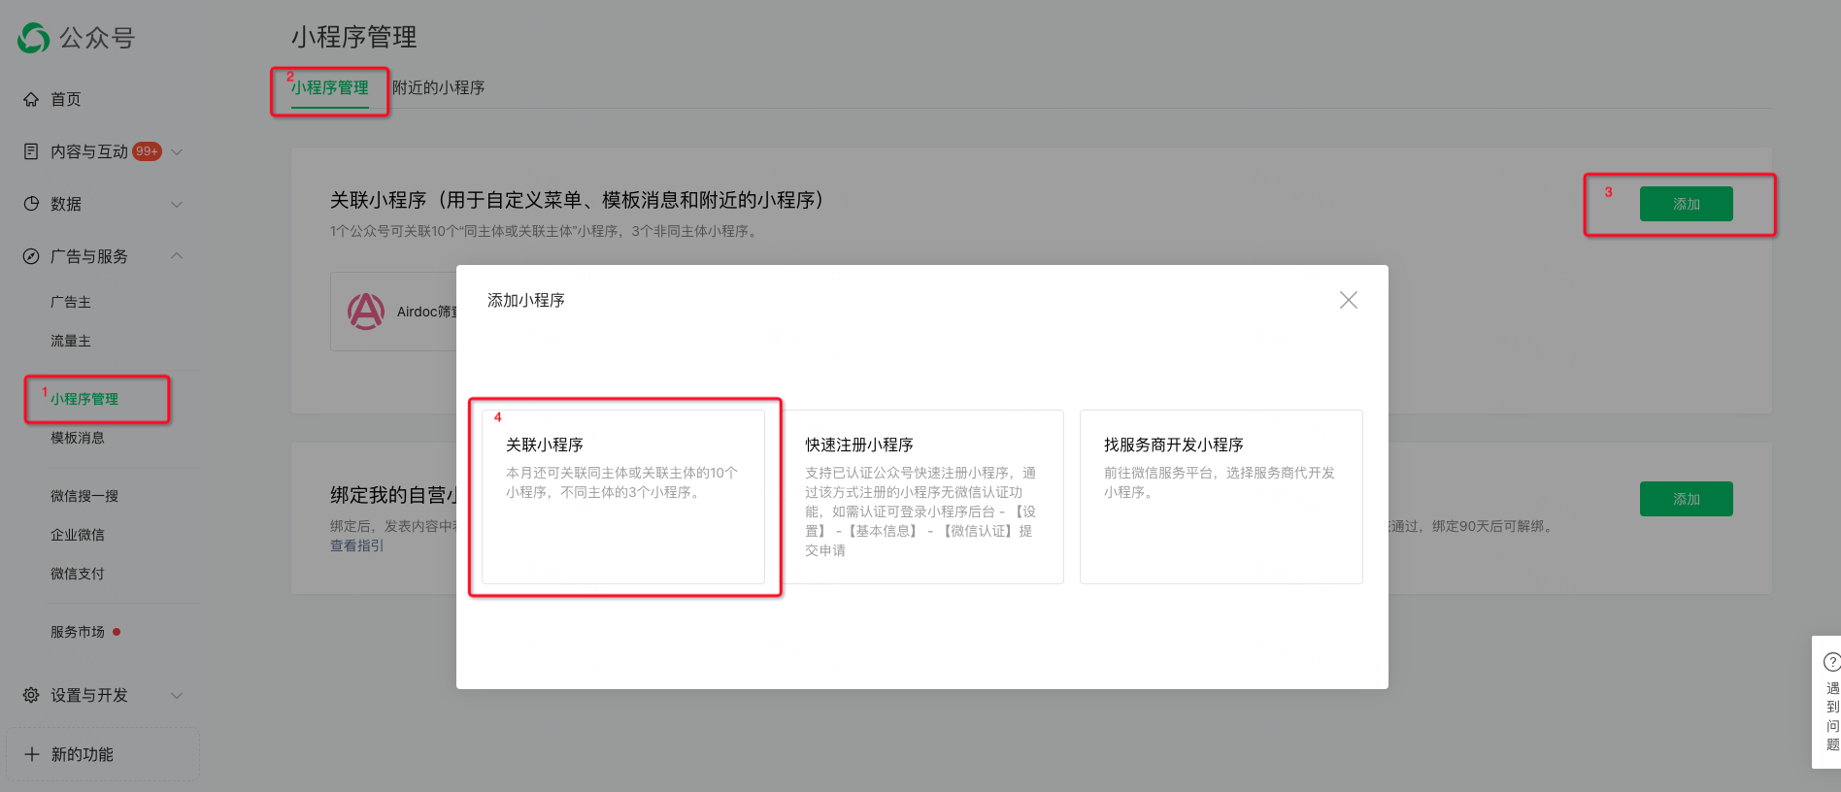1841x792 pixels.
Task: Click the 设置与开发 gear icon
Action: click(x=31, y=695)
